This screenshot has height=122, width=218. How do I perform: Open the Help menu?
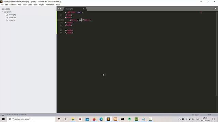pyautogui.click(x=58, y=5)
